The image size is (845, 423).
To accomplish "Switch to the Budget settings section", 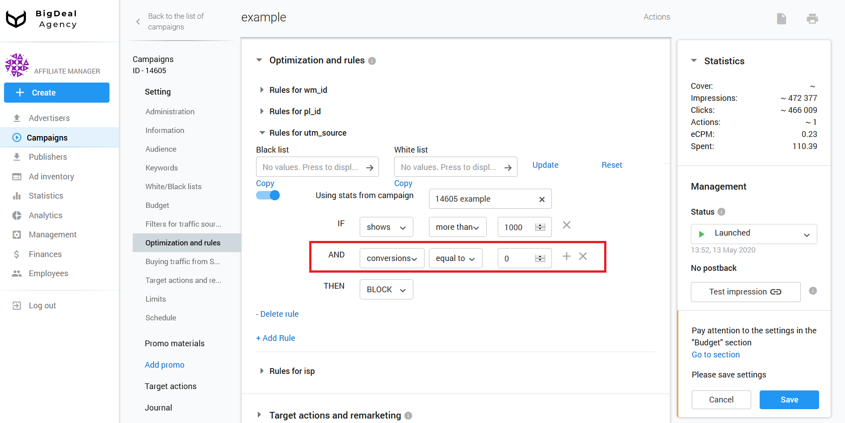I will (157, 205).
